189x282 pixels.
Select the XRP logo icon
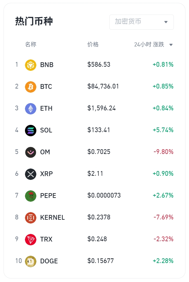31,174
